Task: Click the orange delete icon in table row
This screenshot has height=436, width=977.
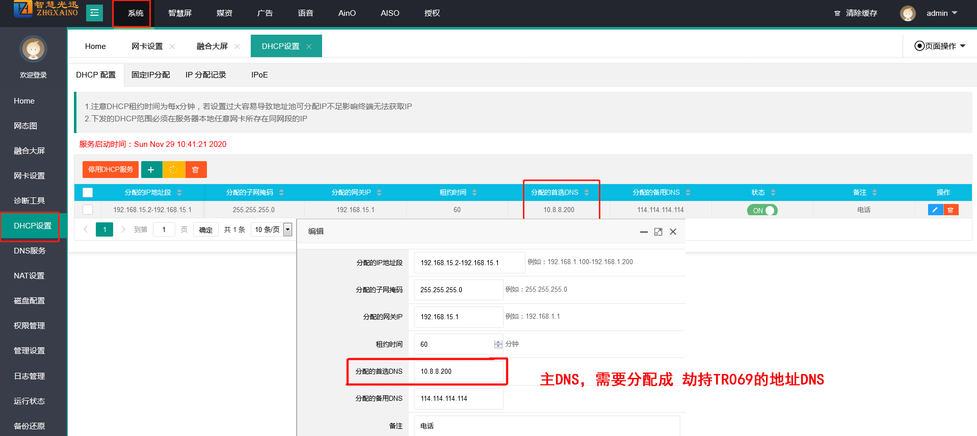Action: coord(950,210)
